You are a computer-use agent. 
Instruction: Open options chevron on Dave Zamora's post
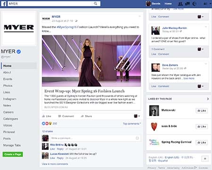206,64
